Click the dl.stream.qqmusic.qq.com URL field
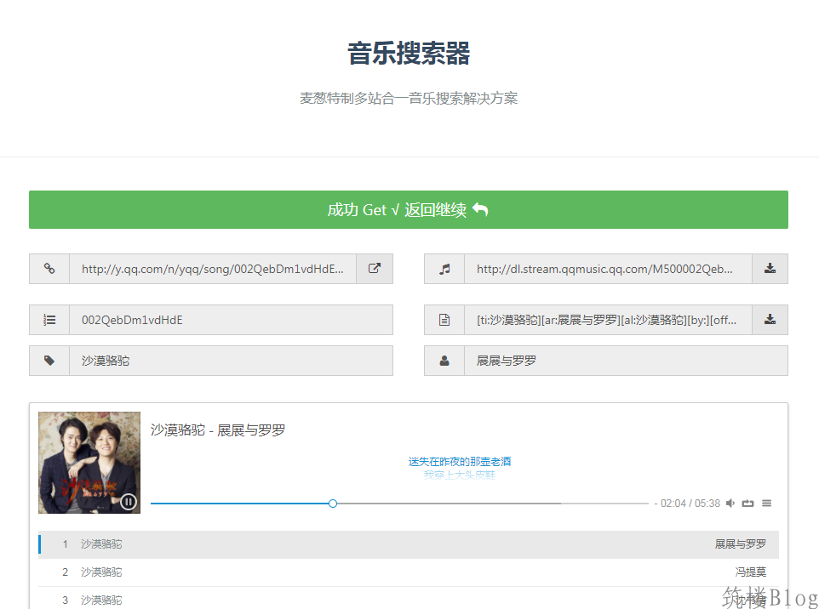The width and height of the screenshot is (819, 609). [607, 269]
